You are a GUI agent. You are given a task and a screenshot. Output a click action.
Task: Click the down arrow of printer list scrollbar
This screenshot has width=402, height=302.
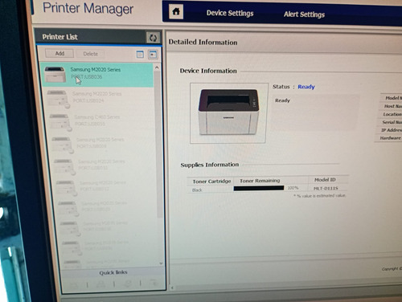click(x=161, y=263)
